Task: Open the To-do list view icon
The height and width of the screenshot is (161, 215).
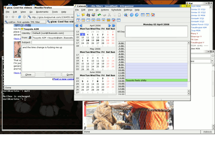Action: pos(113,20)
